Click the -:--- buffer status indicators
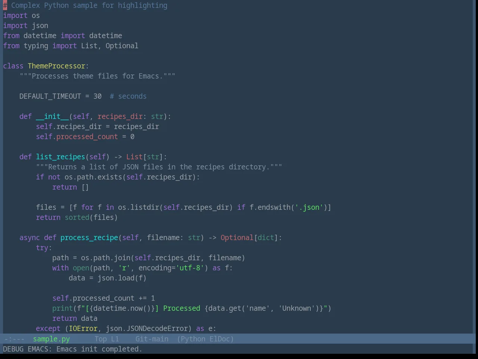478x359 pixels. click(x=14, y=339)
